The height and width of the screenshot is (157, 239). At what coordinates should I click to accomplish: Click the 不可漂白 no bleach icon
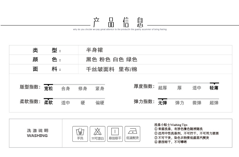98,134
